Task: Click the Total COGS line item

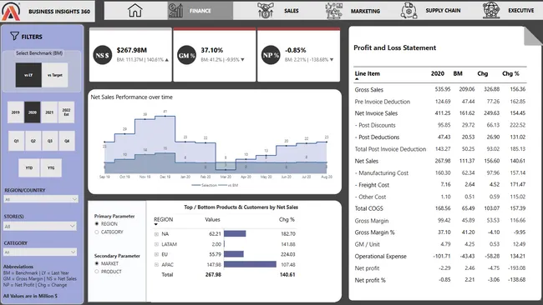Action: tap(368, 208)
